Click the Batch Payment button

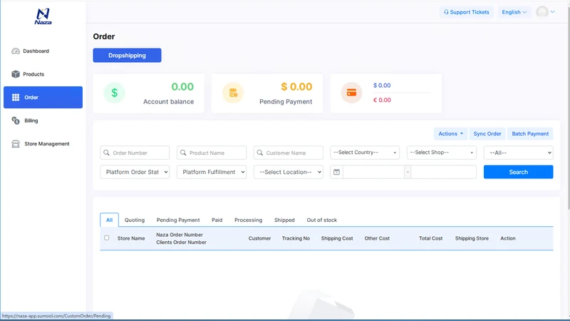coord(530,133)
